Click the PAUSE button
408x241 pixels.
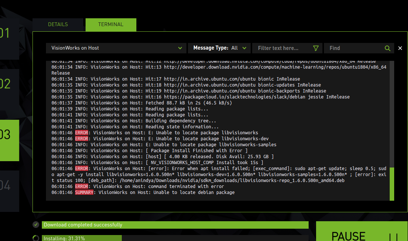tap(362, 231)
